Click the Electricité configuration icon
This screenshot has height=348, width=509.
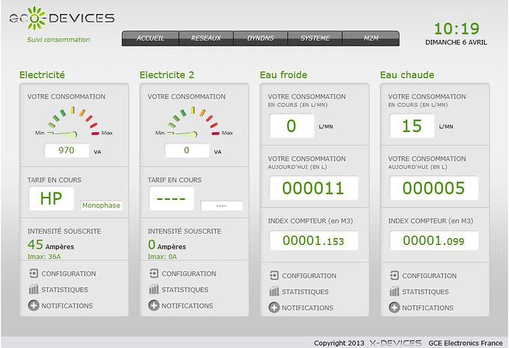(33, 274)
